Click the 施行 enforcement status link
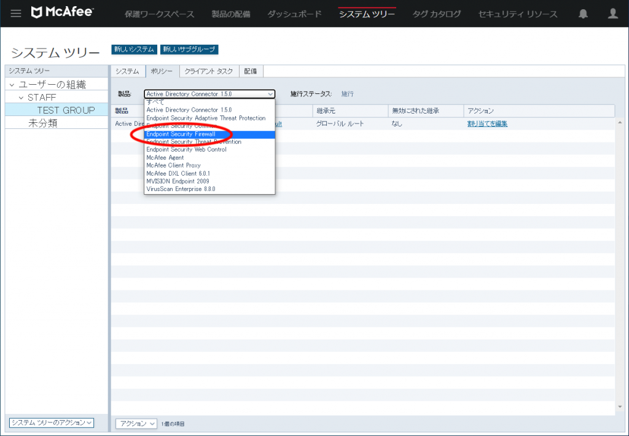 point(348,94)
